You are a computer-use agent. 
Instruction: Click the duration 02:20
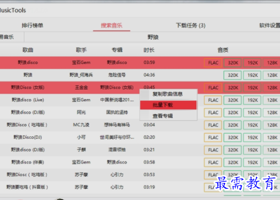click(149, 137)
